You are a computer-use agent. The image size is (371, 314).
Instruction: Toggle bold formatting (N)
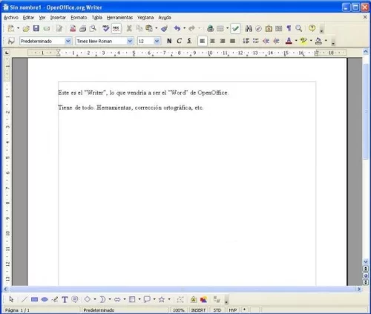[169, 41]
